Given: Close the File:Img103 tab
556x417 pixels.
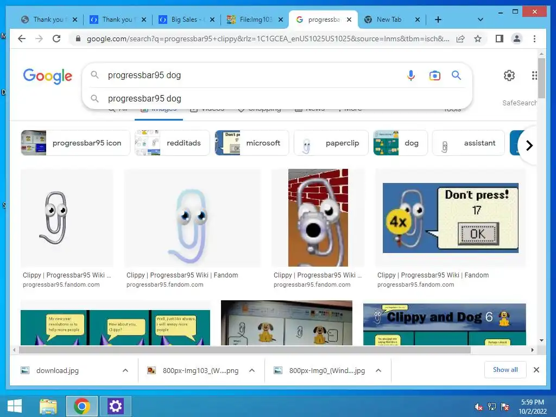Looking at the screenshot, I should (281, 20).
